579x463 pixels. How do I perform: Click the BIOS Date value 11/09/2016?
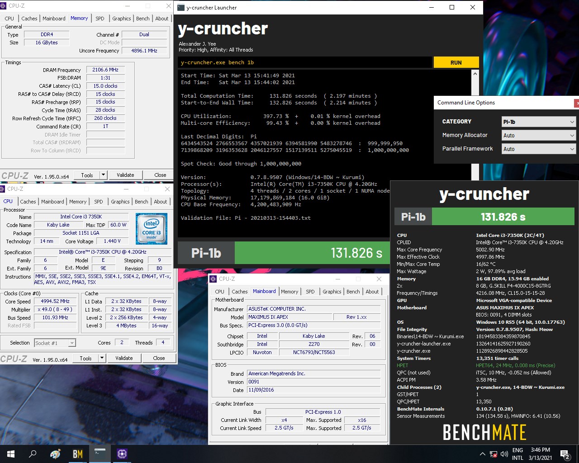314,390
